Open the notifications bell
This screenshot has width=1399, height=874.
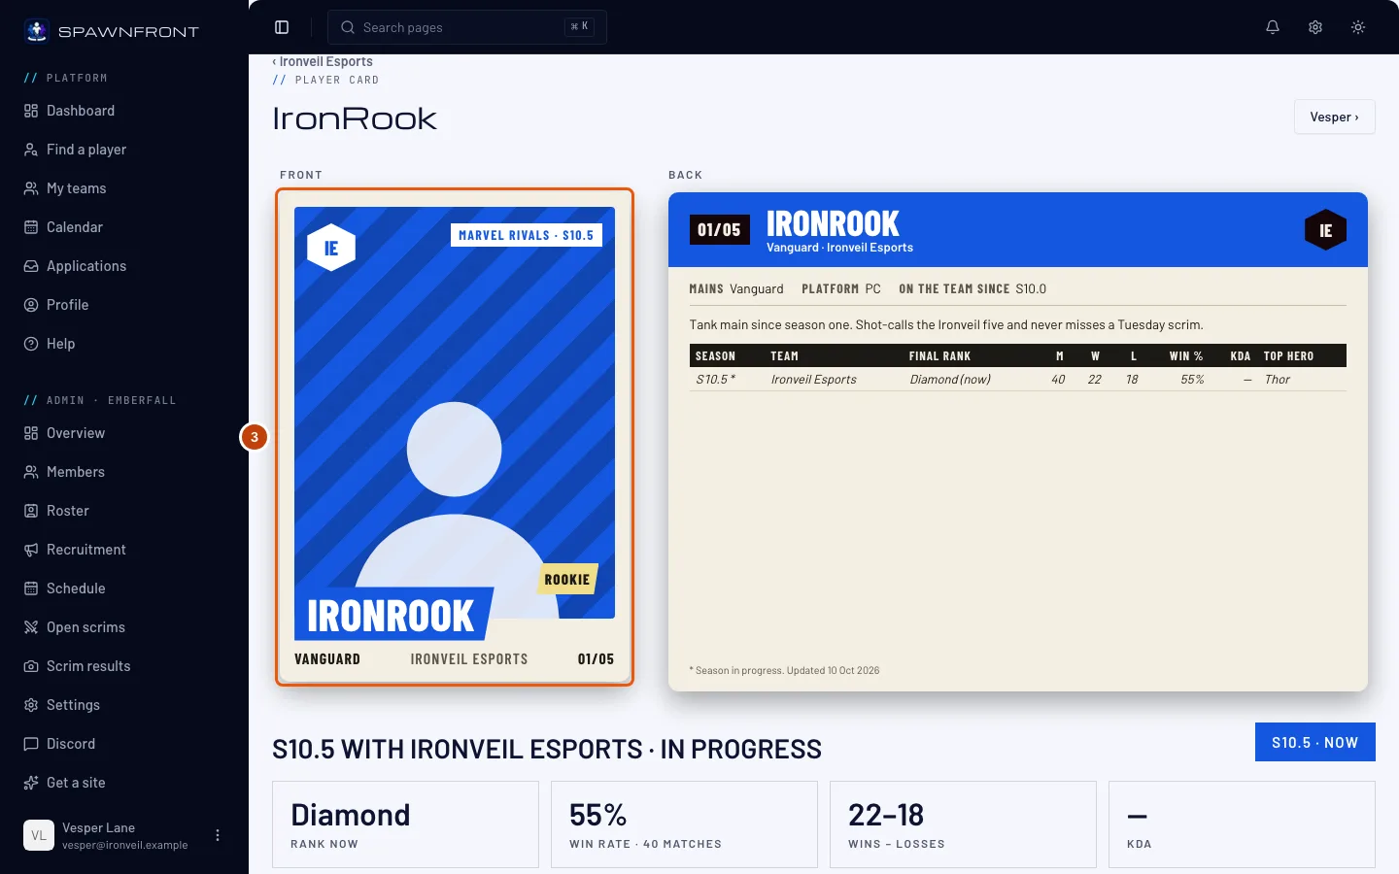coord(1273,27)
